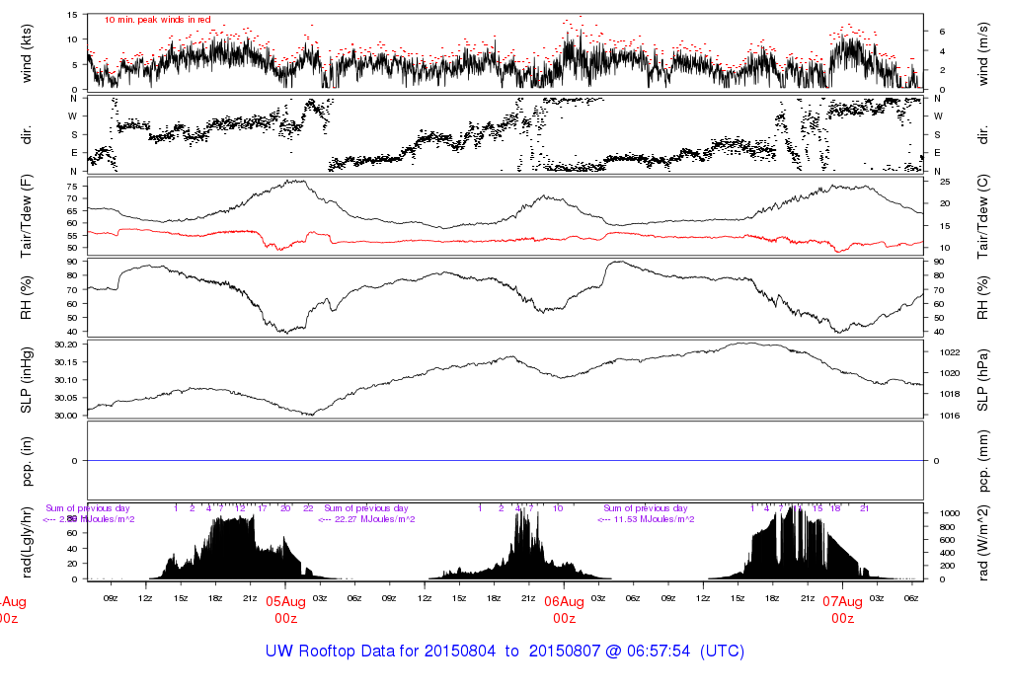Select the right 'wind (m/s)' axis label

(x=982, y=53)
